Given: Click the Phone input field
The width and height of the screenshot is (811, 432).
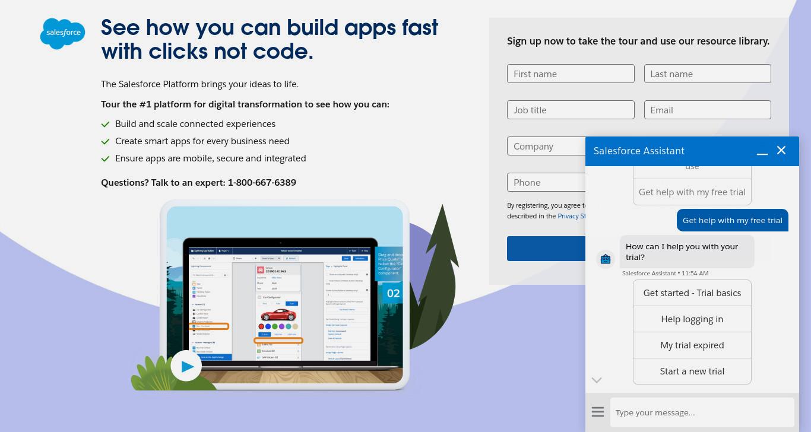Looking at the screenshot, I should 546,182.
